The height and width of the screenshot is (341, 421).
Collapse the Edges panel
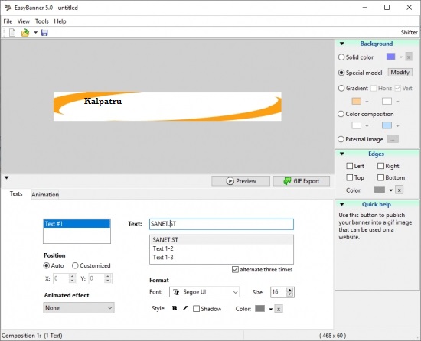[x=342, y=154]
